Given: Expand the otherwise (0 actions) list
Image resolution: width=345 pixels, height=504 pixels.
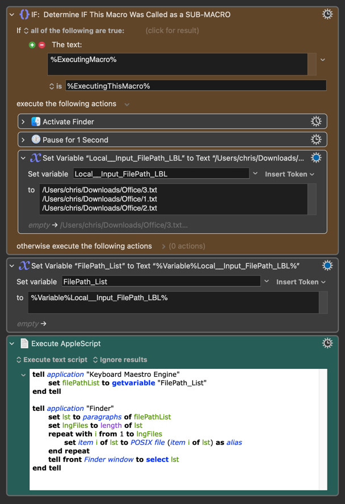Looking at the screenshot, I should [x=163, y=246].
